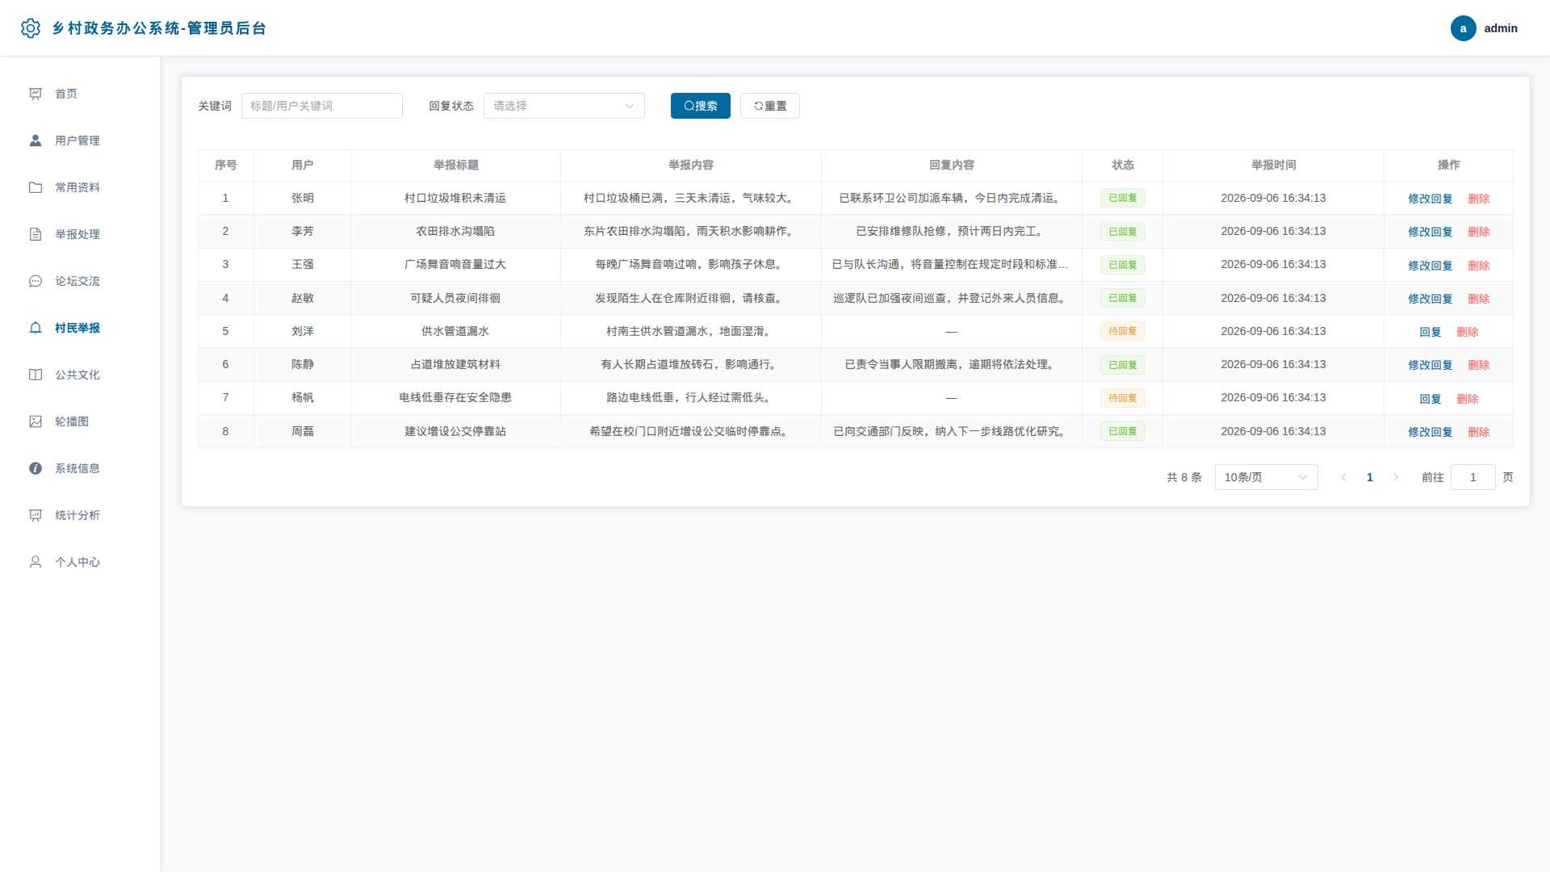Click 回复 for 刘洋's report
This screenshot has width=1550, height=872.
(1430, 332)
